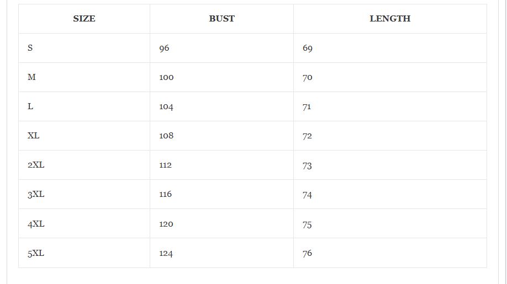
Task: Select the L size cell
Action: tap(84, 106)
